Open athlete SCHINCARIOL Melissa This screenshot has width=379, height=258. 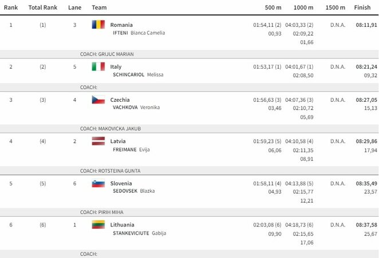138,75
